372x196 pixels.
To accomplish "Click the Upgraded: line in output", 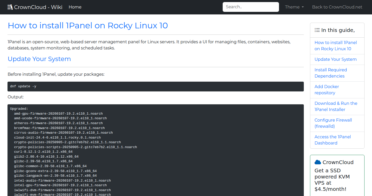I will click(x=19, y=109).
